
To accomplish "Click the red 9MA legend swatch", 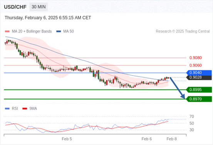I will pyautogui.click(x=25, y=109).
